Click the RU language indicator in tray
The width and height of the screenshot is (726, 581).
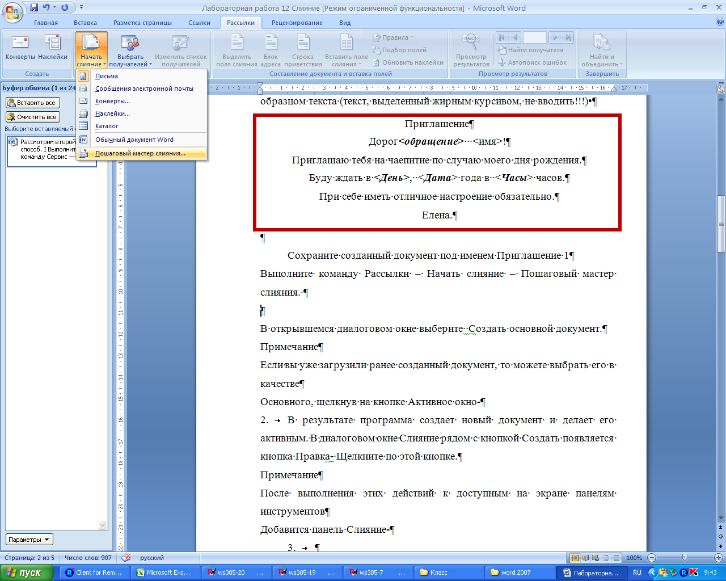pyautogui.click(x=637, y=572)
